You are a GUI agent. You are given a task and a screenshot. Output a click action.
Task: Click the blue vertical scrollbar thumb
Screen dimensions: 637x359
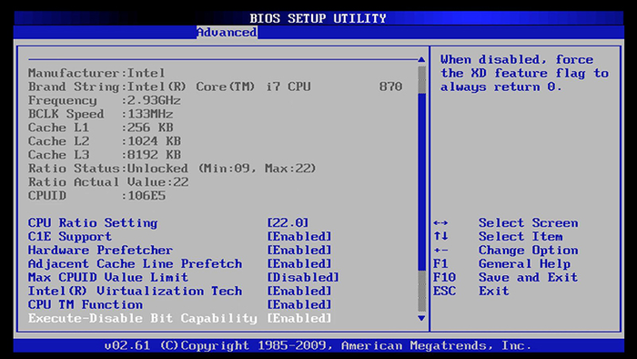click(421, 181)
